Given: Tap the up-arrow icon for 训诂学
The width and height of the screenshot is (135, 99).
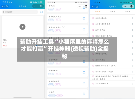Looking at the screenshot, I should point(84,94).
